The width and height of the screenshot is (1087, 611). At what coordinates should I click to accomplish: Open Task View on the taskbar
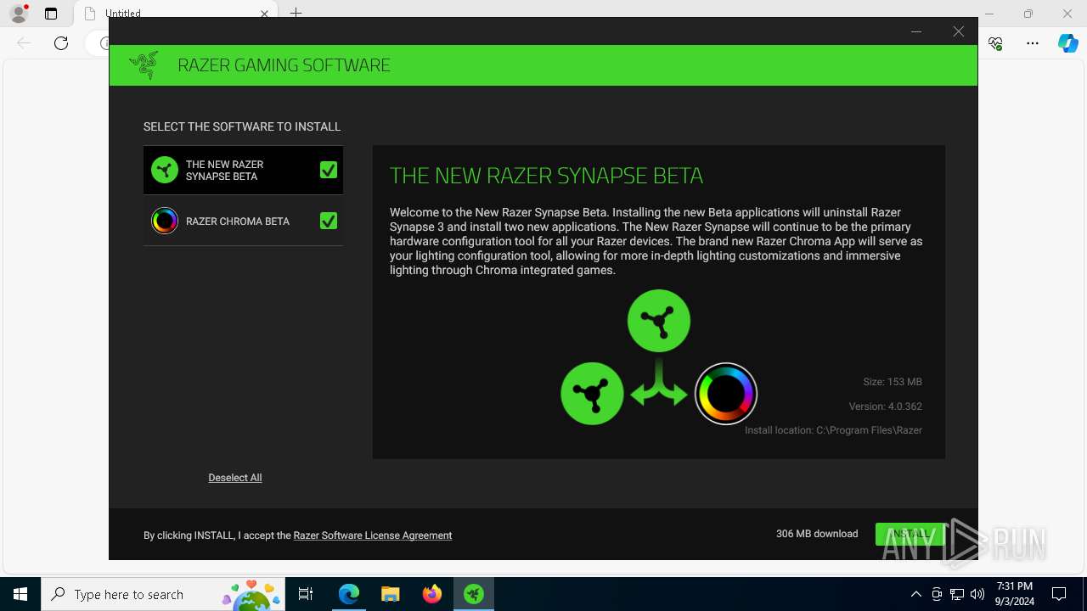pos(306,594)
